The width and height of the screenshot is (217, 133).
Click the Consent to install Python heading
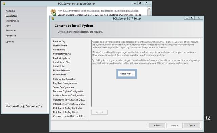(x=74, y=26)
